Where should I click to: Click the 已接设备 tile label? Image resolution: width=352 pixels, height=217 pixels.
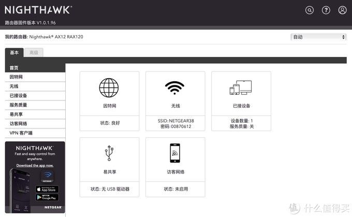(x=242, y=106)
